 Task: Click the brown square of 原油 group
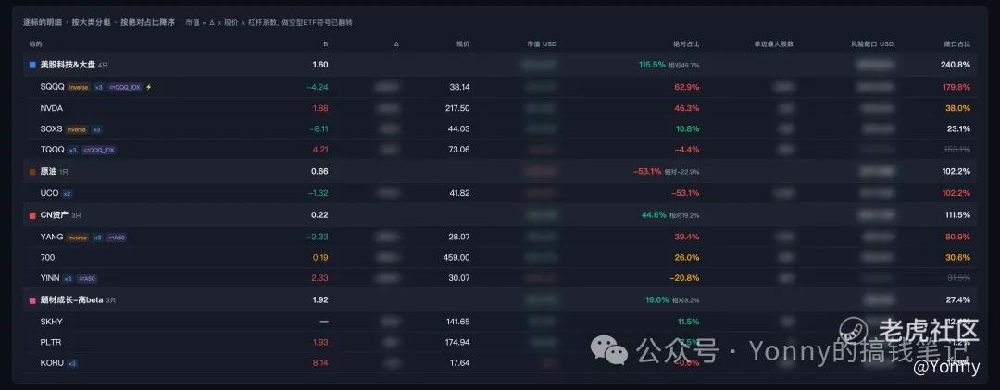pyautogui.click(x=32, y=172)
